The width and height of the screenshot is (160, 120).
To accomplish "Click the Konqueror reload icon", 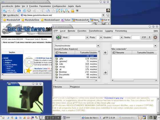I will pos(24,10).
